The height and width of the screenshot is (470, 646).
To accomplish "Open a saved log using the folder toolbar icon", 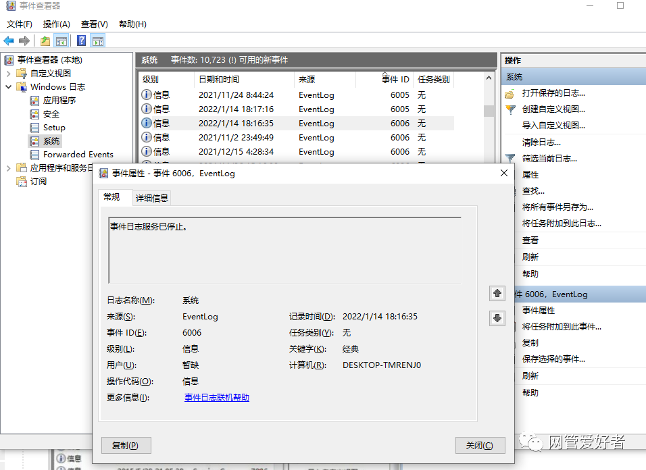I will 44,40.
